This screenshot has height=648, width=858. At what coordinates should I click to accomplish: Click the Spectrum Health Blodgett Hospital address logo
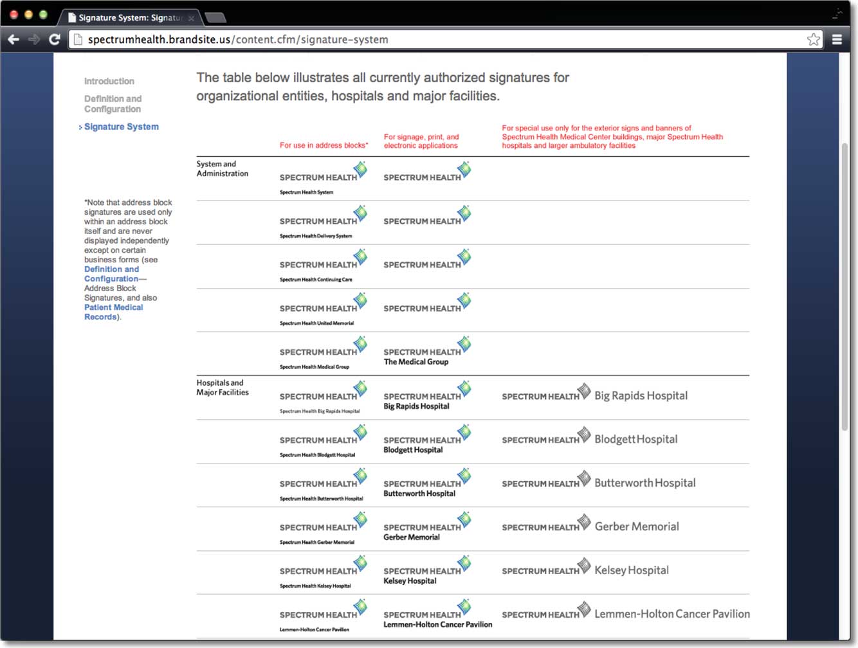pos(324,442)
